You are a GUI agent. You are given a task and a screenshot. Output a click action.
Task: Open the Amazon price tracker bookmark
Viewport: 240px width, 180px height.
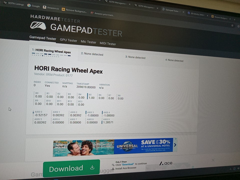(102, 14)
